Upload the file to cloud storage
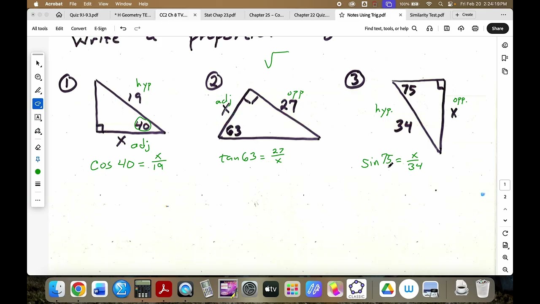 click(x=461, y=28)
